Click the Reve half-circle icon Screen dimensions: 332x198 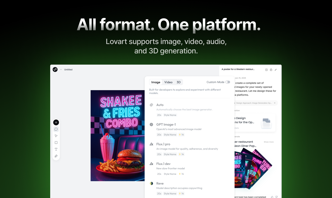(151, 183)
